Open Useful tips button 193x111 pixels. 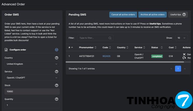click(178, 15)
